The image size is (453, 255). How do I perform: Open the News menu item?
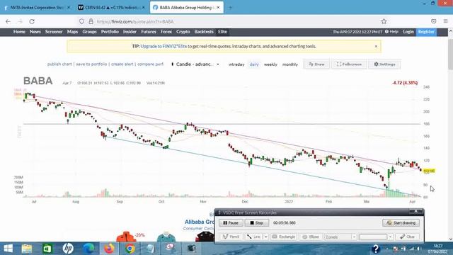click(x=35, y=32)
